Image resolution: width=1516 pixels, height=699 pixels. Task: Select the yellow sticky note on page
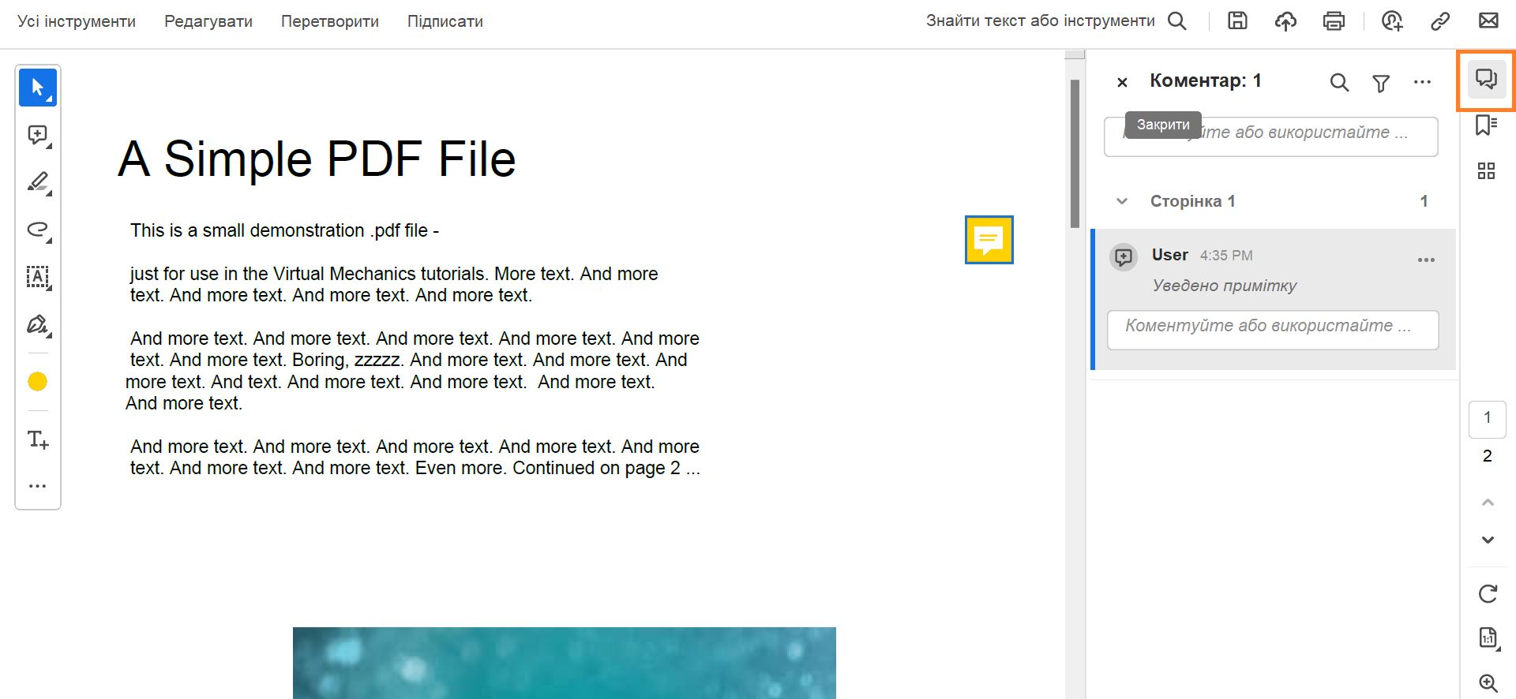tap(989, 240)
